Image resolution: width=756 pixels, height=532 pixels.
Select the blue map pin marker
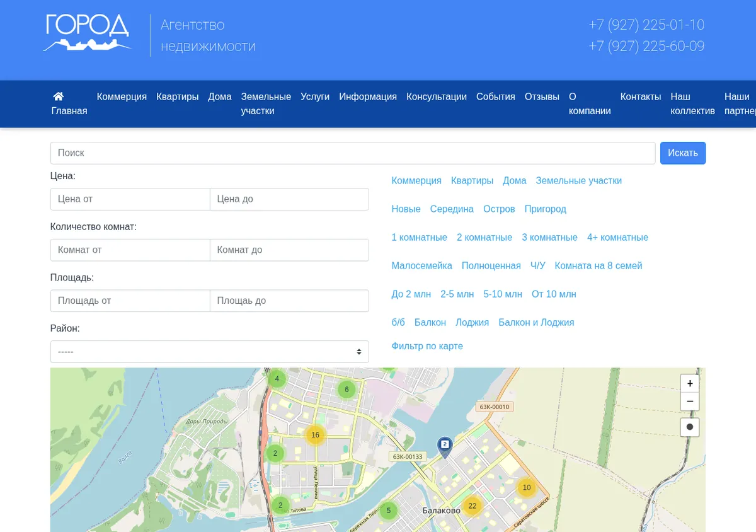point(445,448)
